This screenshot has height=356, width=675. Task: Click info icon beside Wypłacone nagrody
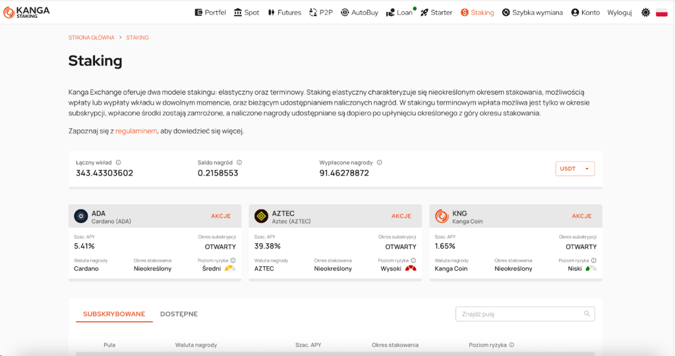[x=380, y=162]
